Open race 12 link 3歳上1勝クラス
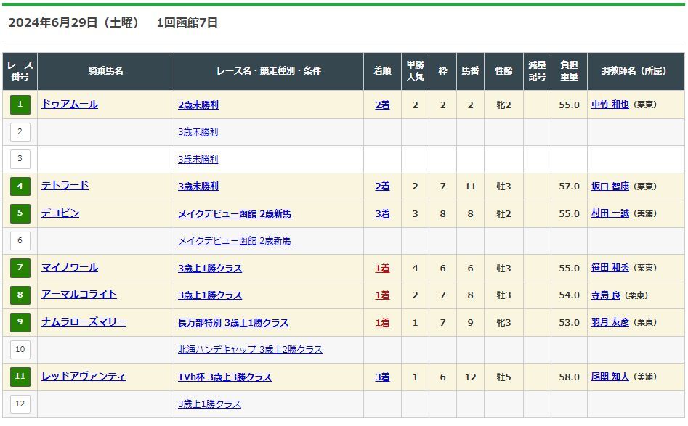688x426 pixels. [210, 404]
